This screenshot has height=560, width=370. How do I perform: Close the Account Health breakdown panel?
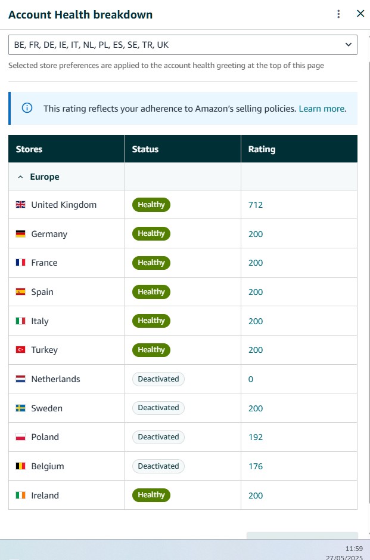point(360,14)
